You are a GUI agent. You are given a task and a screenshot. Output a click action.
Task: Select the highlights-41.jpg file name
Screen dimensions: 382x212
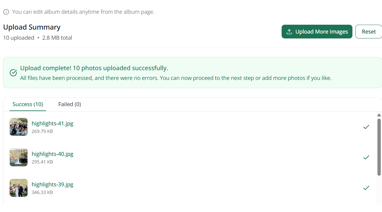[52, 124]
